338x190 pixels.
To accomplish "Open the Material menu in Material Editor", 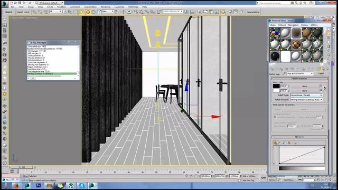I will (282, 25).
